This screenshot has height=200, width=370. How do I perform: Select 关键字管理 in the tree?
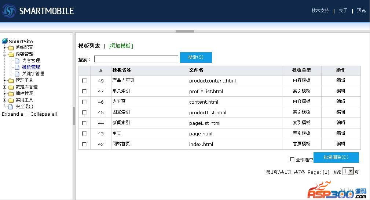point(33,74)
